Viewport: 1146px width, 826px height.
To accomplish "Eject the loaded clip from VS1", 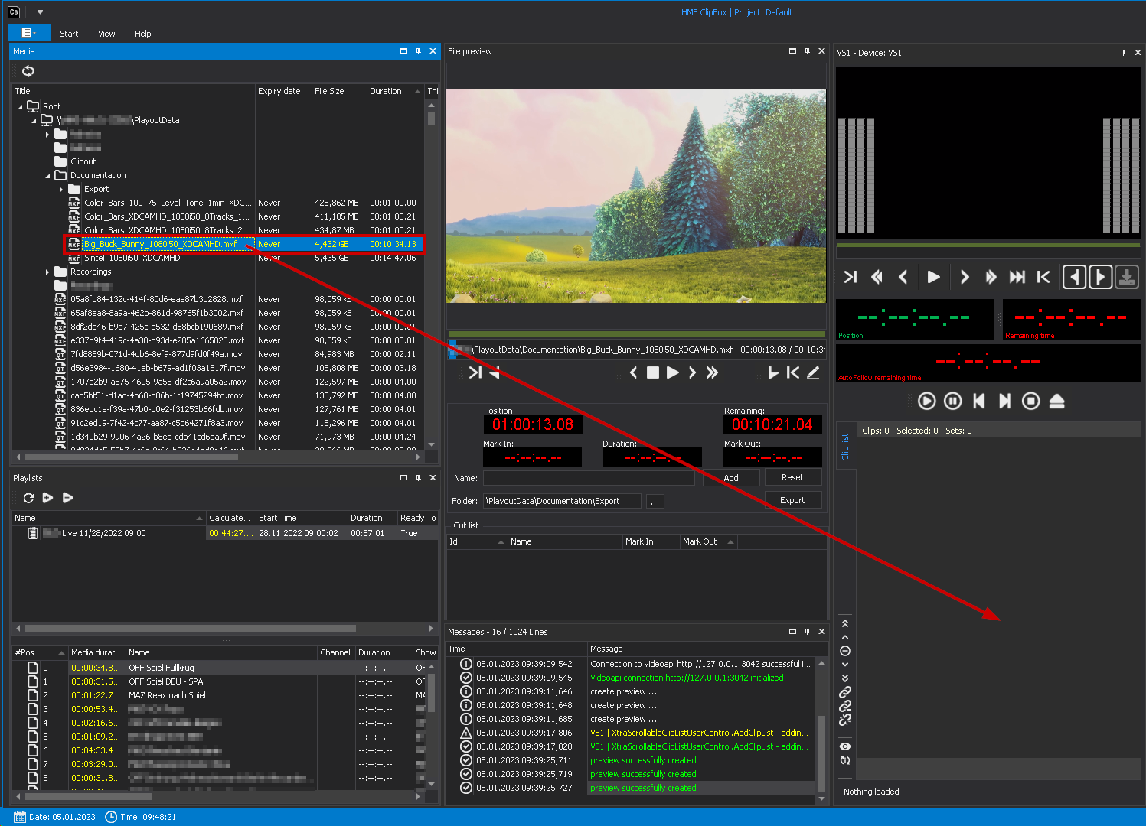I will 1057,401.
